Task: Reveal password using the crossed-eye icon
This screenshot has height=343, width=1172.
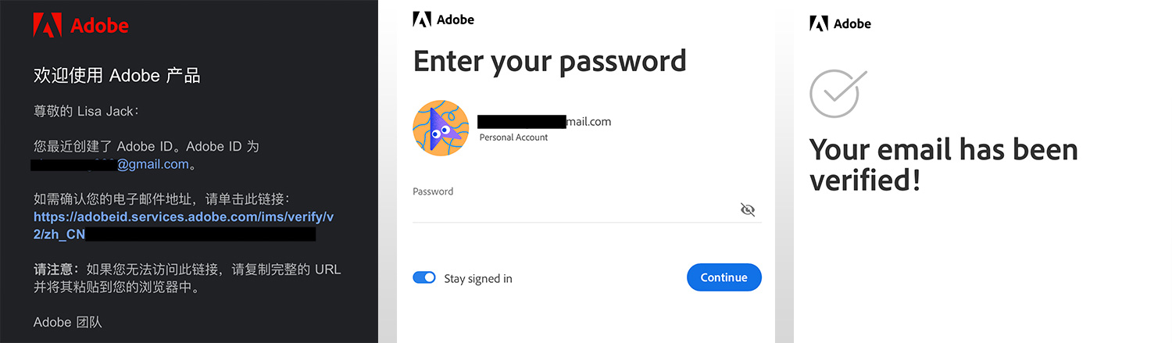Action: pos(748,209)
